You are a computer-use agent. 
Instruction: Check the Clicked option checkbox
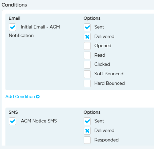[87, 64]
